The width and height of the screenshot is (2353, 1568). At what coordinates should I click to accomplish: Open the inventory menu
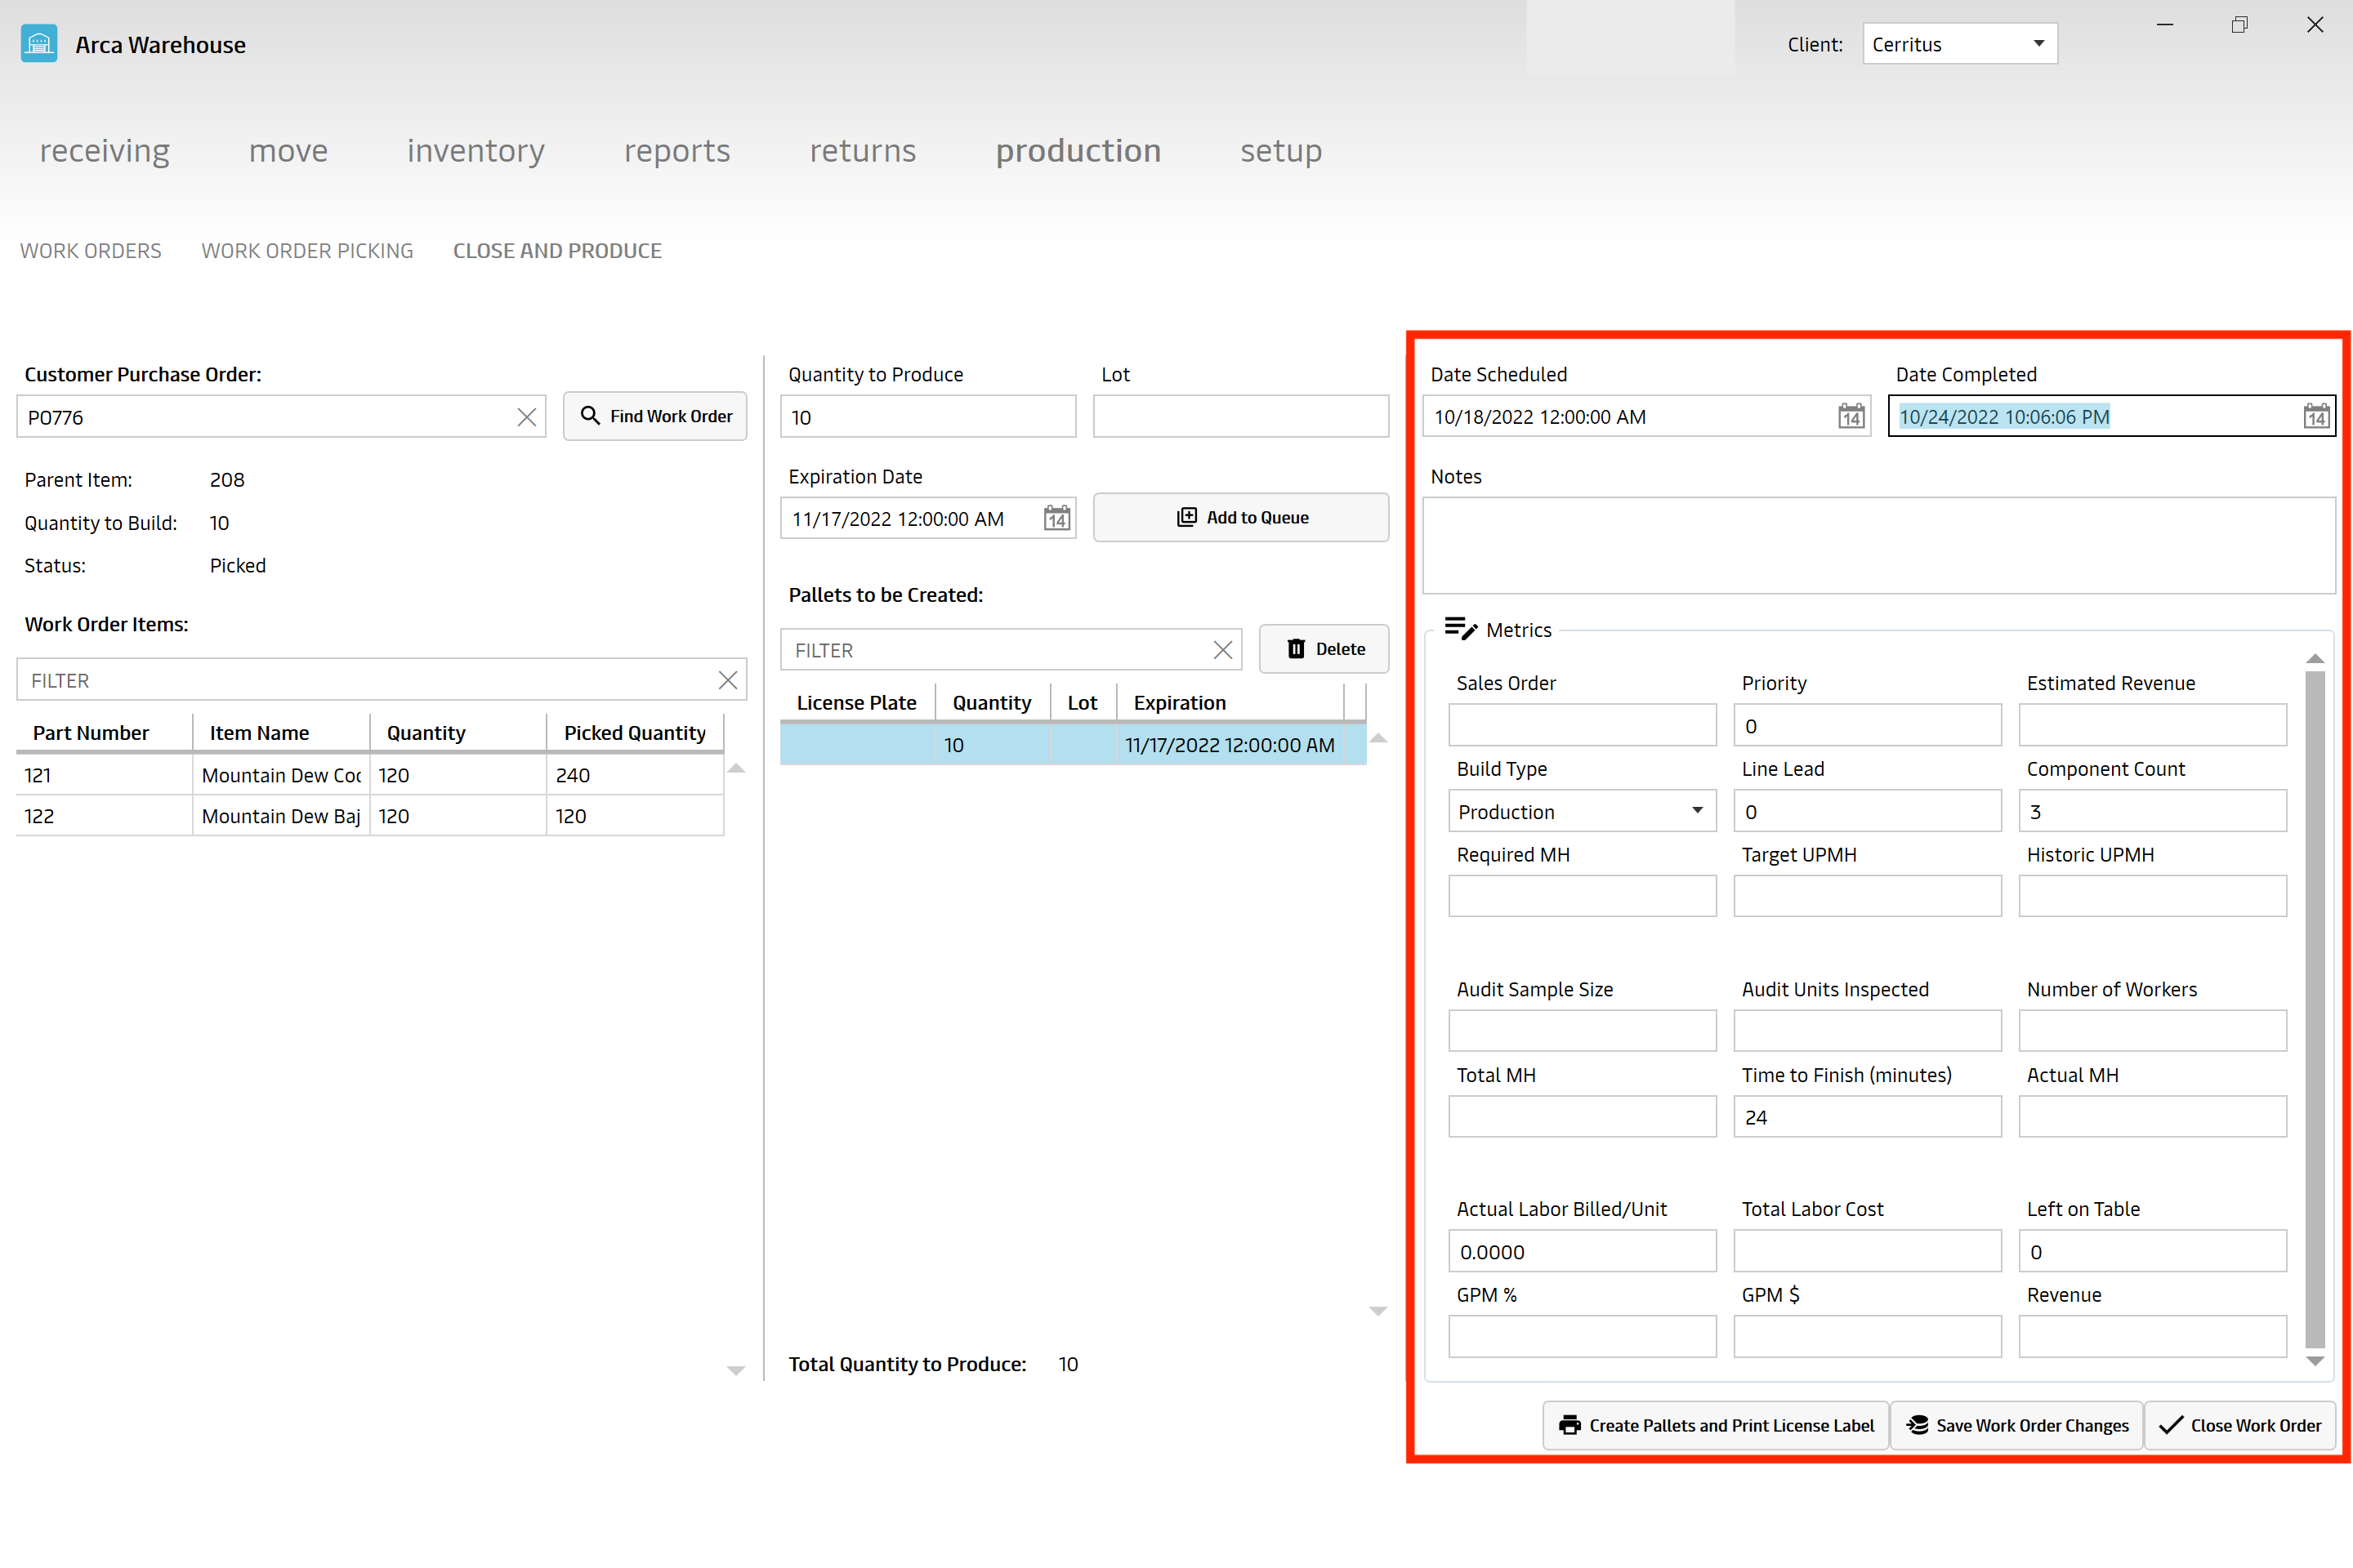coord(476,150)
